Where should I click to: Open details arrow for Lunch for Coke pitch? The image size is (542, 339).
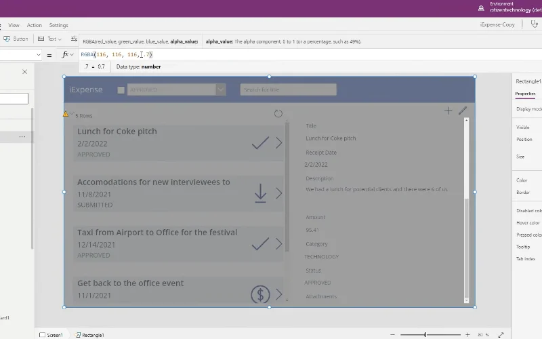(279, 143)
